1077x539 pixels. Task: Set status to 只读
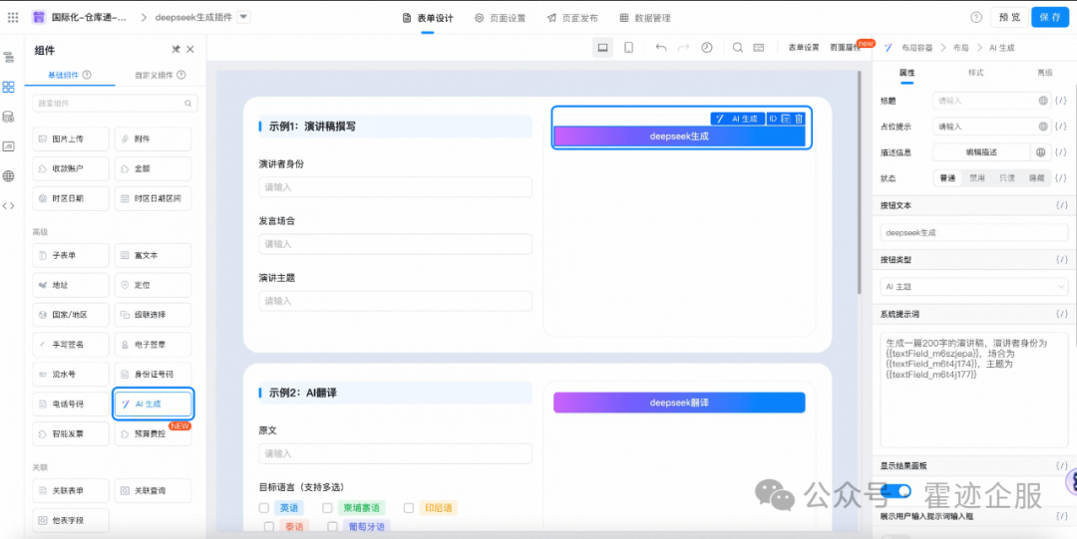[x=1006, y=177]
